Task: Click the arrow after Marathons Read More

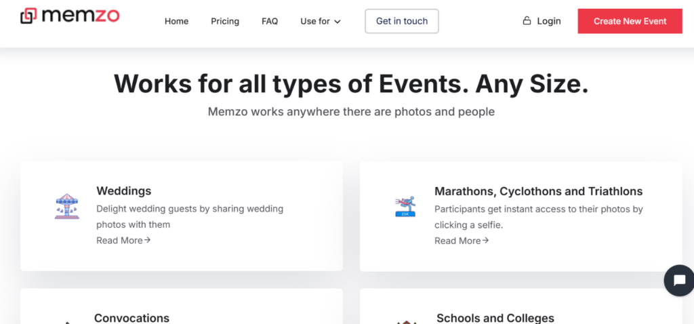Action: (485, 240)
